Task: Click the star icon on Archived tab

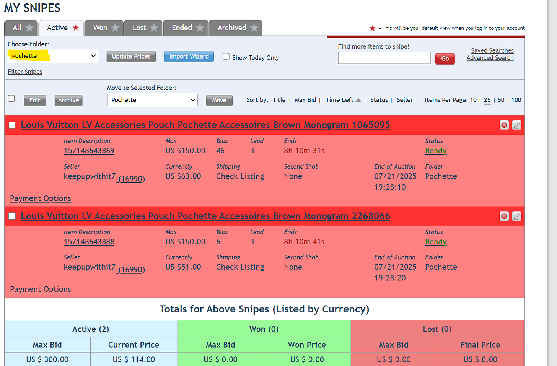Action: [x=254, y=28]
